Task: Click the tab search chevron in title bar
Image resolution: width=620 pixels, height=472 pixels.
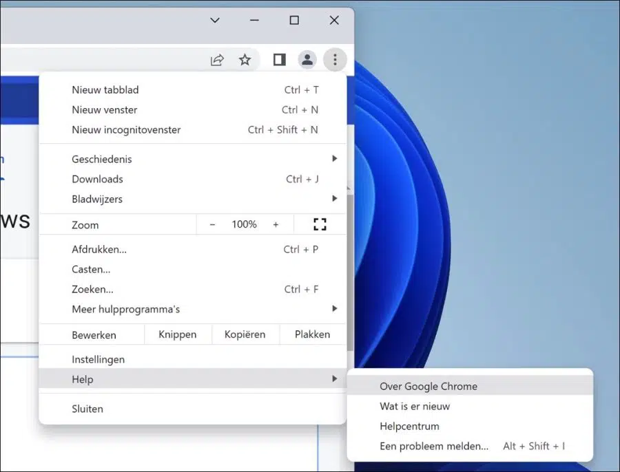Action: pos(215,20)
